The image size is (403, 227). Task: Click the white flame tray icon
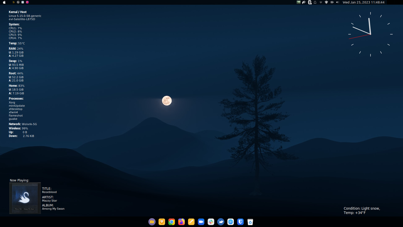coord(304,2)
